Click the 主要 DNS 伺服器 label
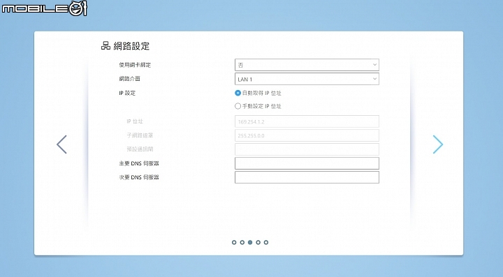Image resolution: width=503 pixels, height=277 pixels. pos(139,163)
